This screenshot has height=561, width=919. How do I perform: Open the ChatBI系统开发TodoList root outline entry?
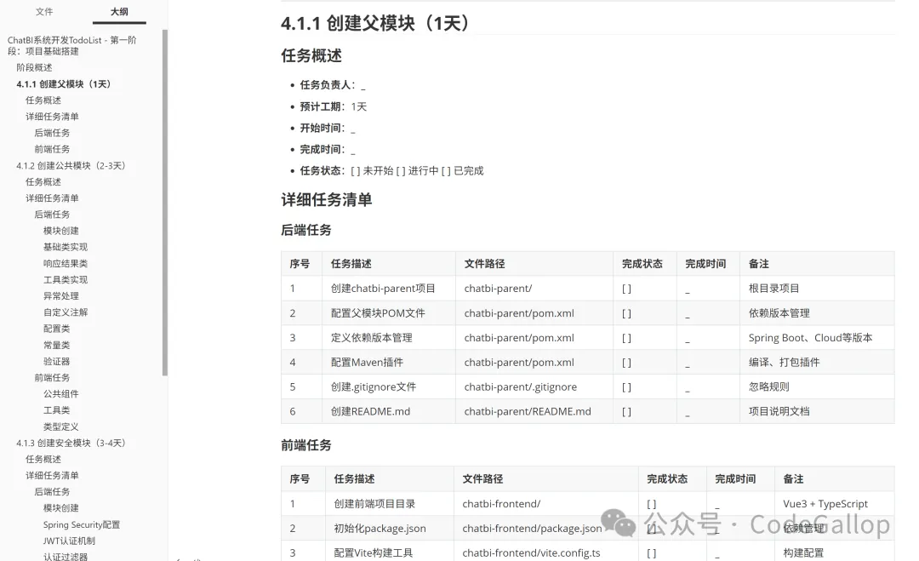[72, 46]
